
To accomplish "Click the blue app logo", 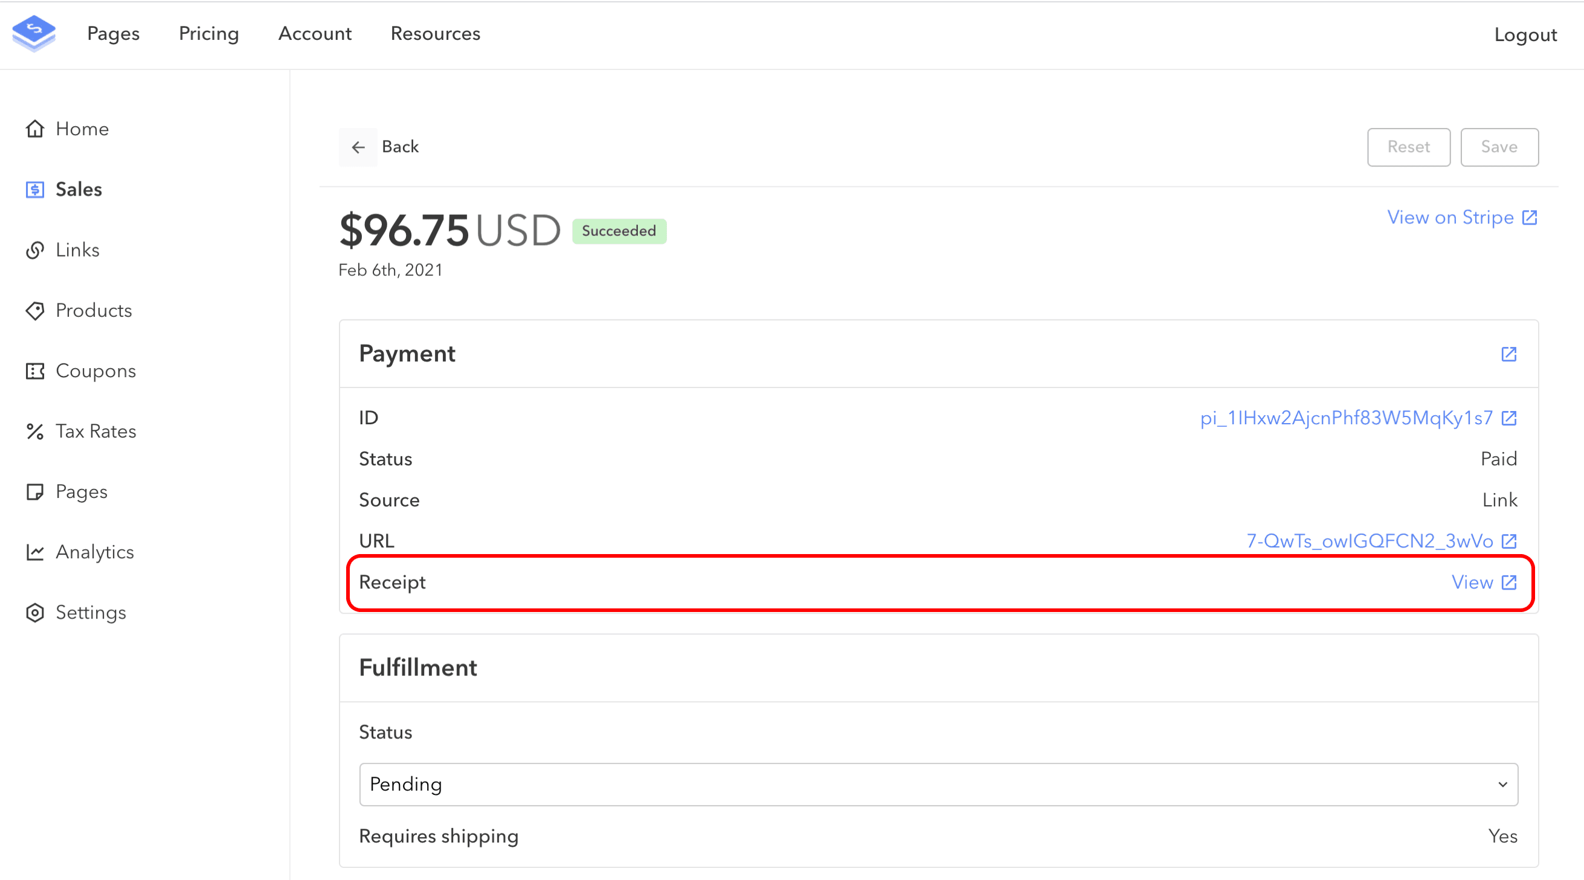I will [34, 34].
